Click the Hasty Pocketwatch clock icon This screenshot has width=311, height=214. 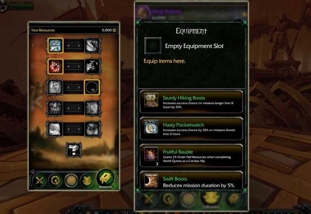(151, 127)
